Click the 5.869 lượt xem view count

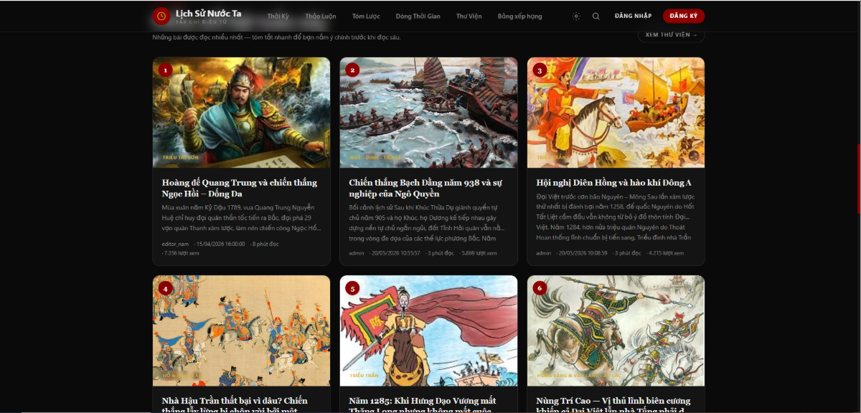coord(479,253)
